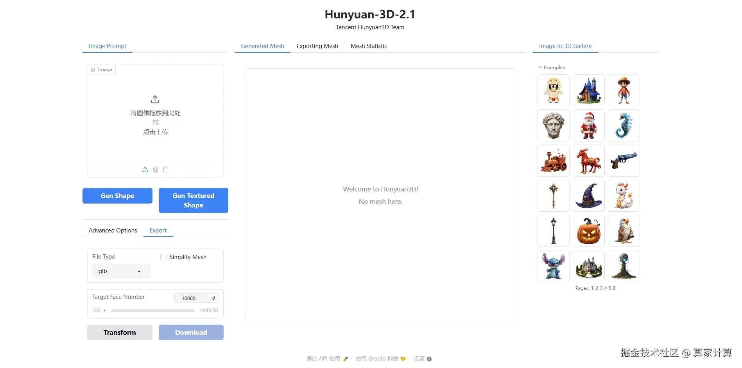Click the Target Face Number input field
The image size is (742, 368).
[191, 298]
